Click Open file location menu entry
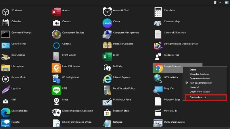Screen dimensions: 230x129 click(199, 74)
